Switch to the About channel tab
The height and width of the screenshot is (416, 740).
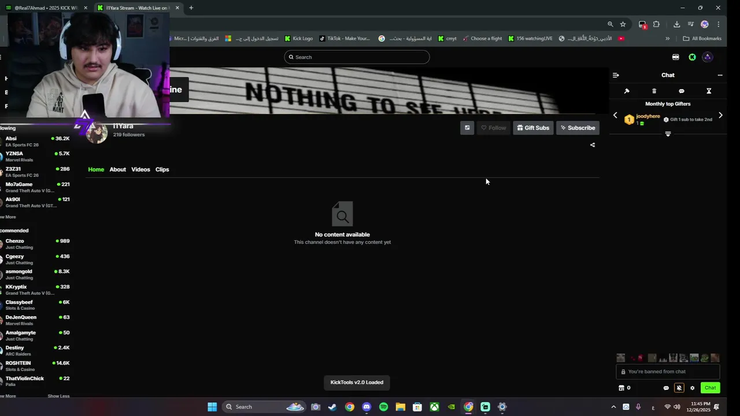click(x=117, y=169)
